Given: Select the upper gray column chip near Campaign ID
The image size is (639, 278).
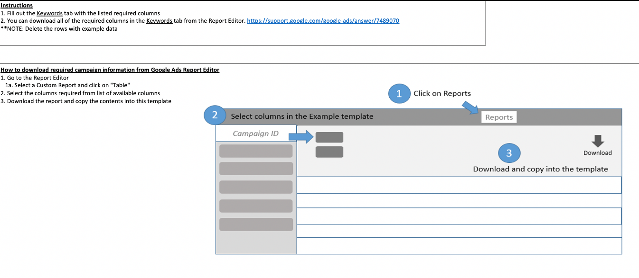Looking at the screenshot, I should (x=329, y=137).
